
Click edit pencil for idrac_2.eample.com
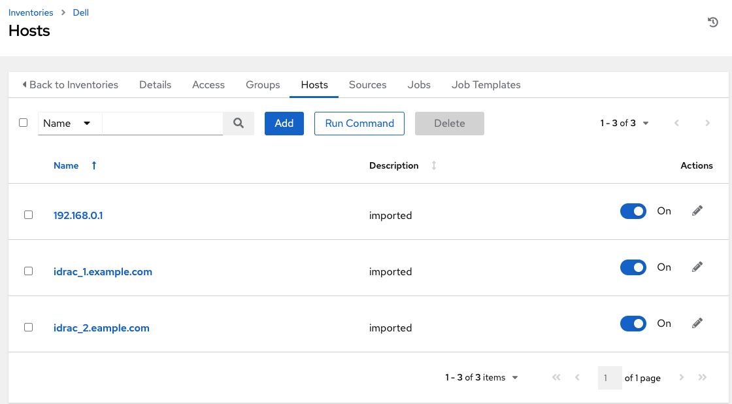(x=697, y=324)
